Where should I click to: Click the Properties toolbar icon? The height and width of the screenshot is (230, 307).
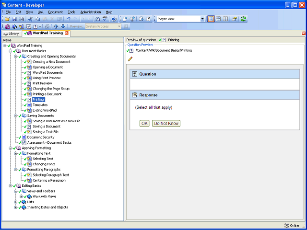click(235, 19)
